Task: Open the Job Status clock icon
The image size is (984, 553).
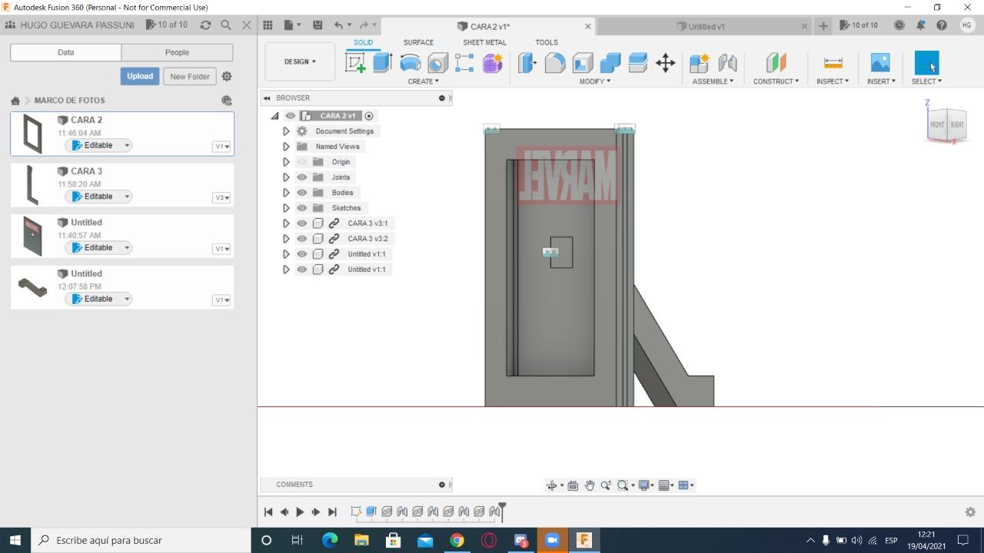Action: click(x=899, y=25)
